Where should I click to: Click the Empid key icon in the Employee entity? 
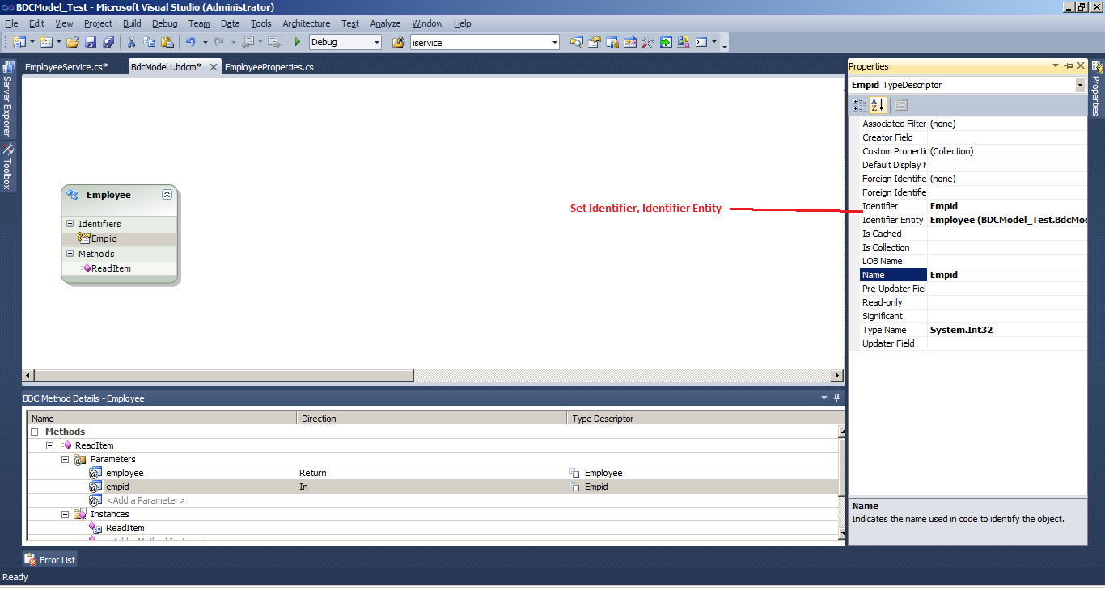pos(84,238)
